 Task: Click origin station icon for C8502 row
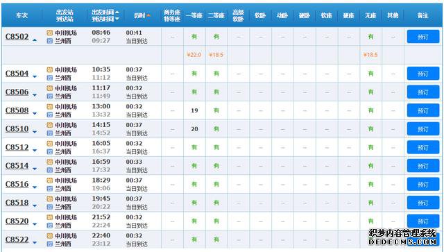[x=49, y=33]
